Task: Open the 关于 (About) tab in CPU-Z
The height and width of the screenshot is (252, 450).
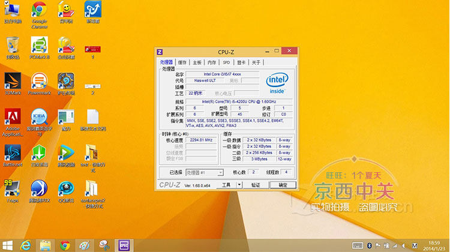Action: coord(256,62)
